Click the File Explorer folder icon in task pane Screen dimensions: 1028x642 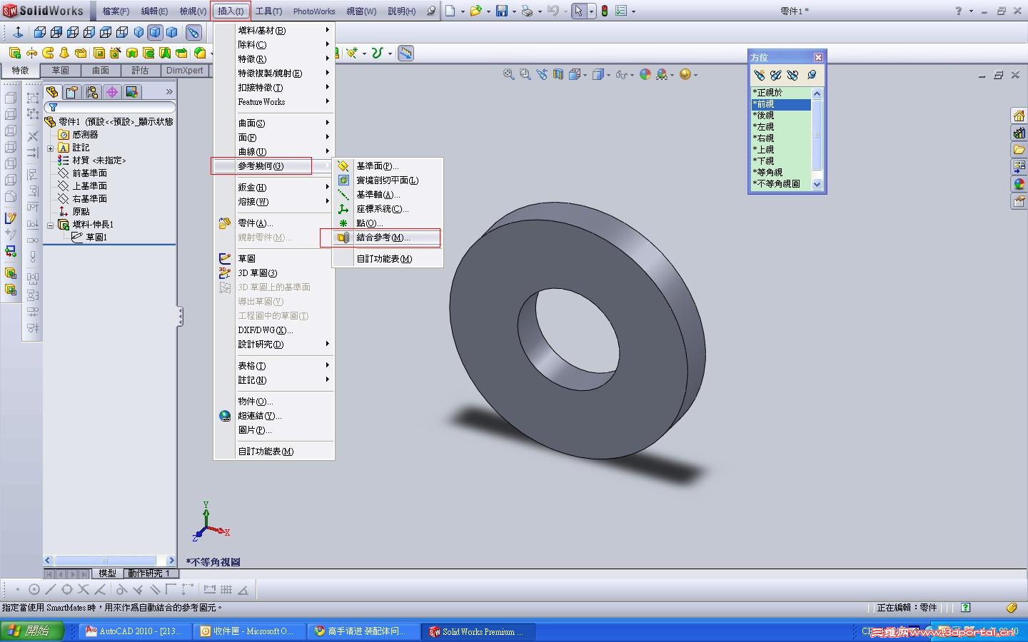pos(1019,151)
